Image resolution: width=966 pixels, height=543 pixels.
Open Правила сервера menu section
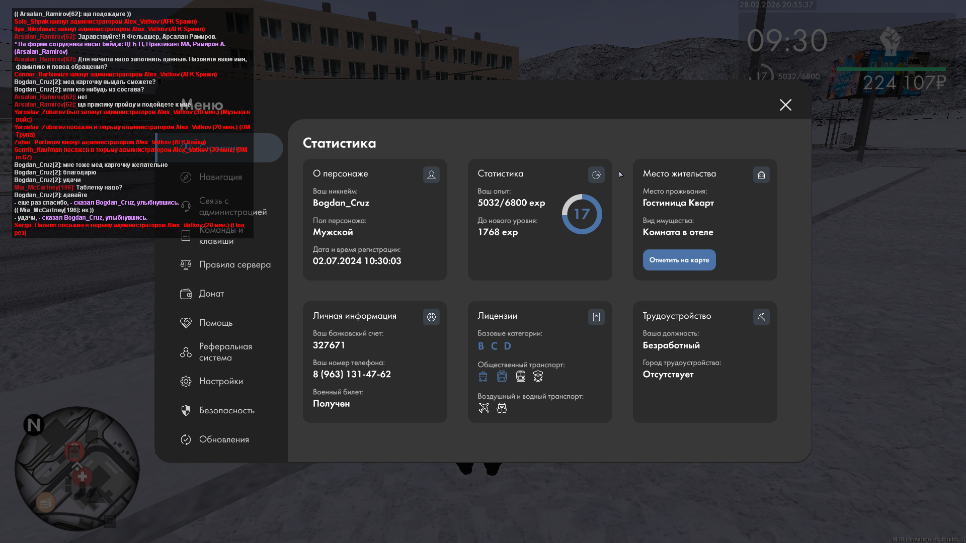[234, 264]
